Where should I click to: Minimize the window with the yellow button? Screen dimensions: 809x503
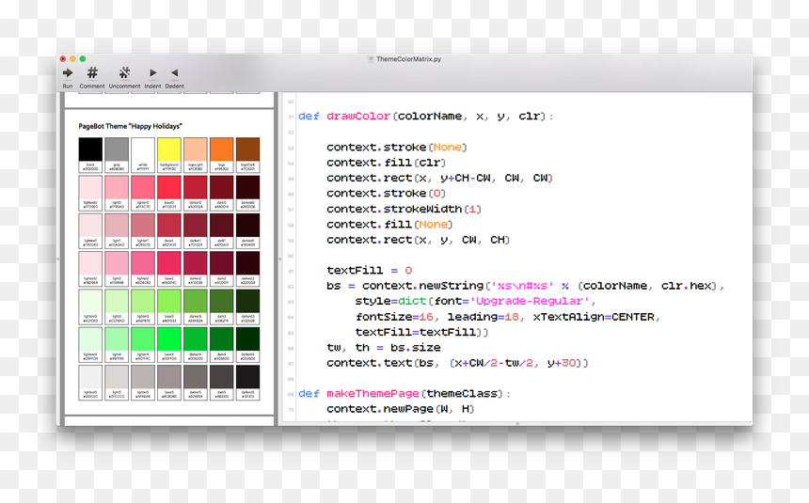click(x=72, y=59)
